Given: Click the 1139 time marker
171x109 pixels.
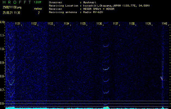Looking at the screenshot, I should click(x=148, y=23).
